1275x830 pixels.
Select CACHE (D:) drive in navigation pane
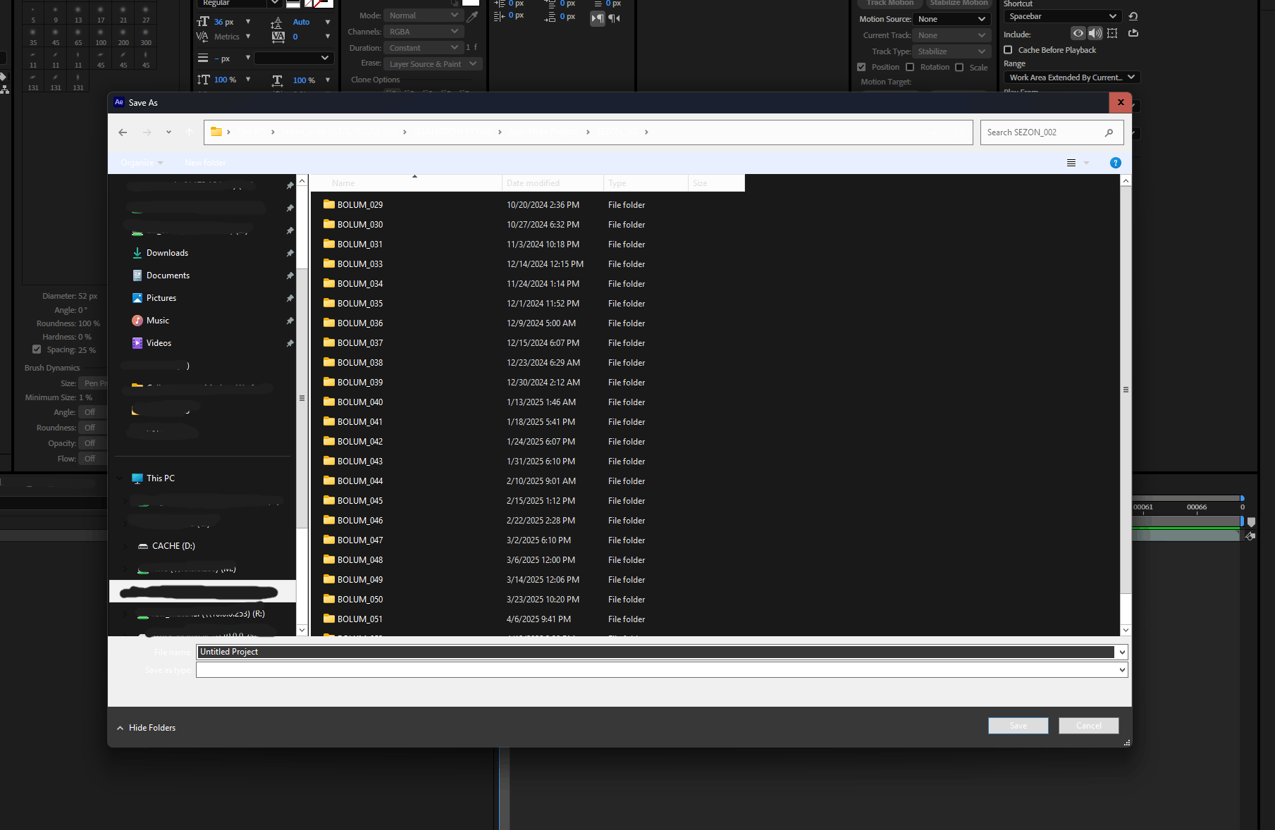(x=173, y=546)
